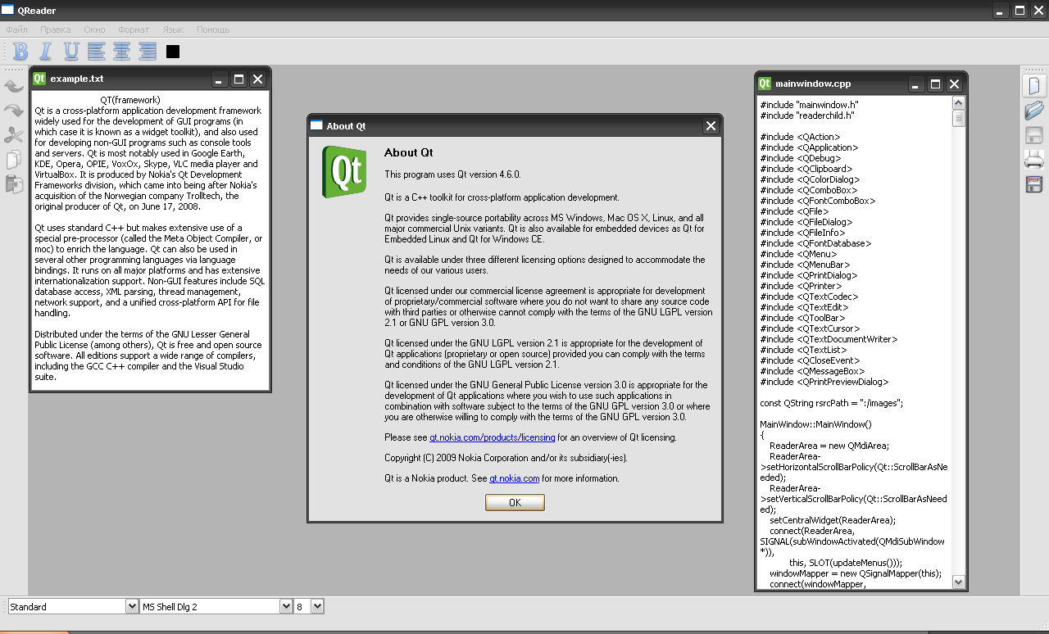
Task: Open the black text color swatch
Action: 173,52
